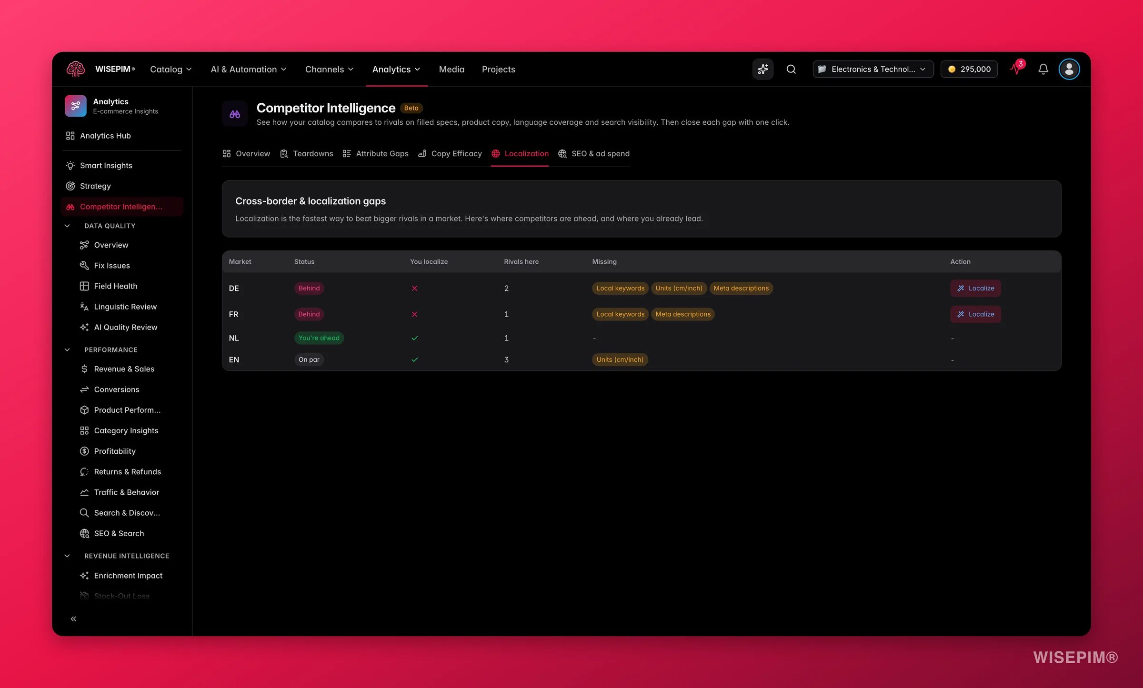
Task: Collapse the sidebar with double chevron
Action: [x=73, y=618]
